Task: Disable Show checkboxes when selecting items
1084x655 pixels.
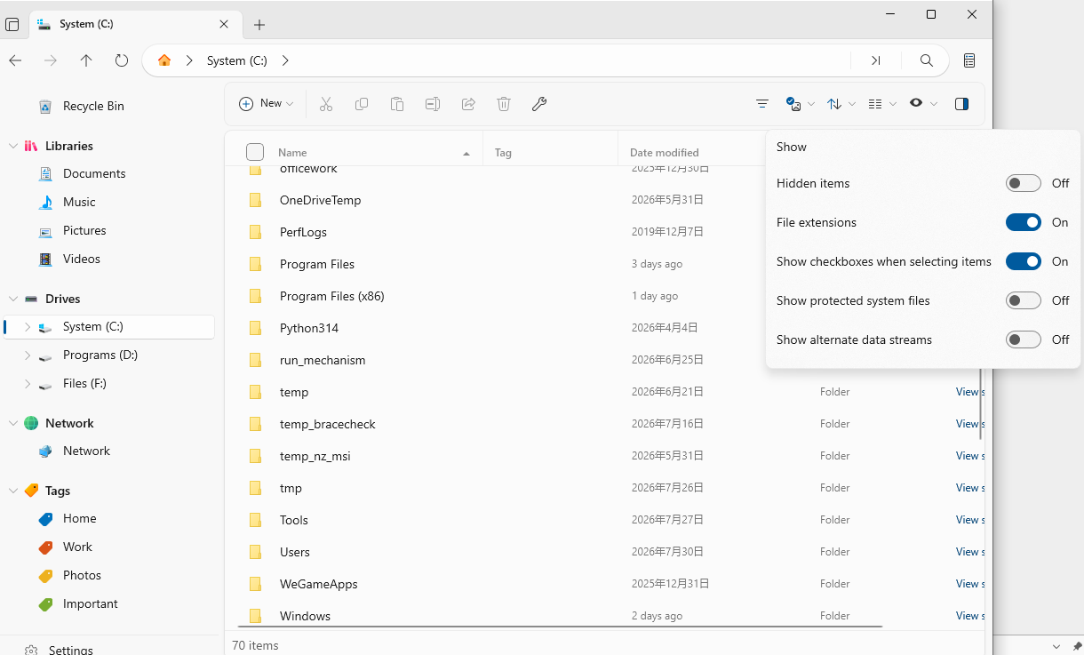Action: [1024, 261]
